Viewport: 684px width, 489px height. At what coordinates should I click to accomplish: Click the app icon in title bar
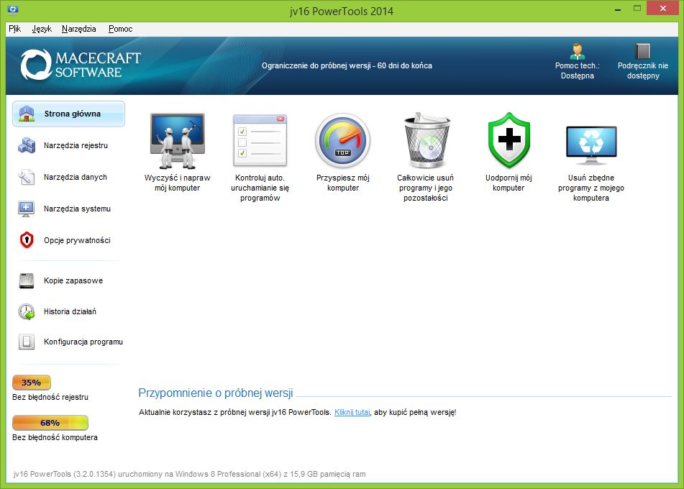click(x=13, y=9)
